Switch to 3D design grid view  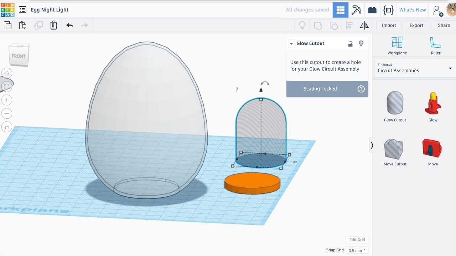pyautogui.click(x=341, y=10)
